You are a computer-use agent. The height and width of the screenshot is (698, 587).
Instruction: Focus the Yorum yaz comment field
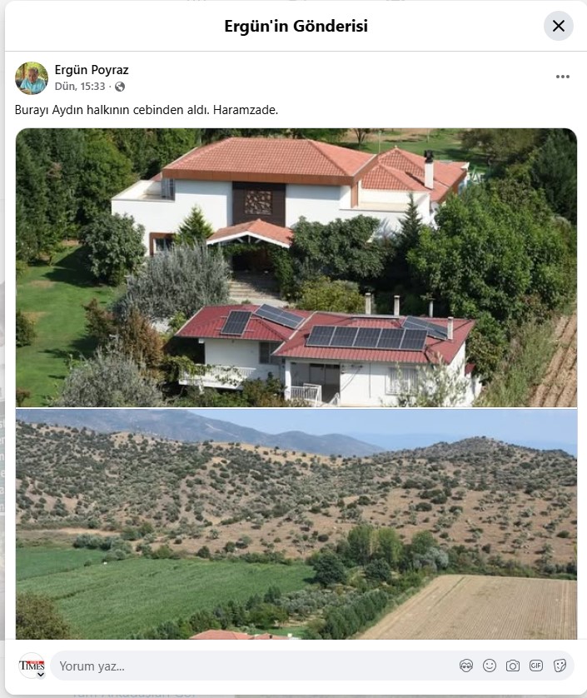coord(254,666)
